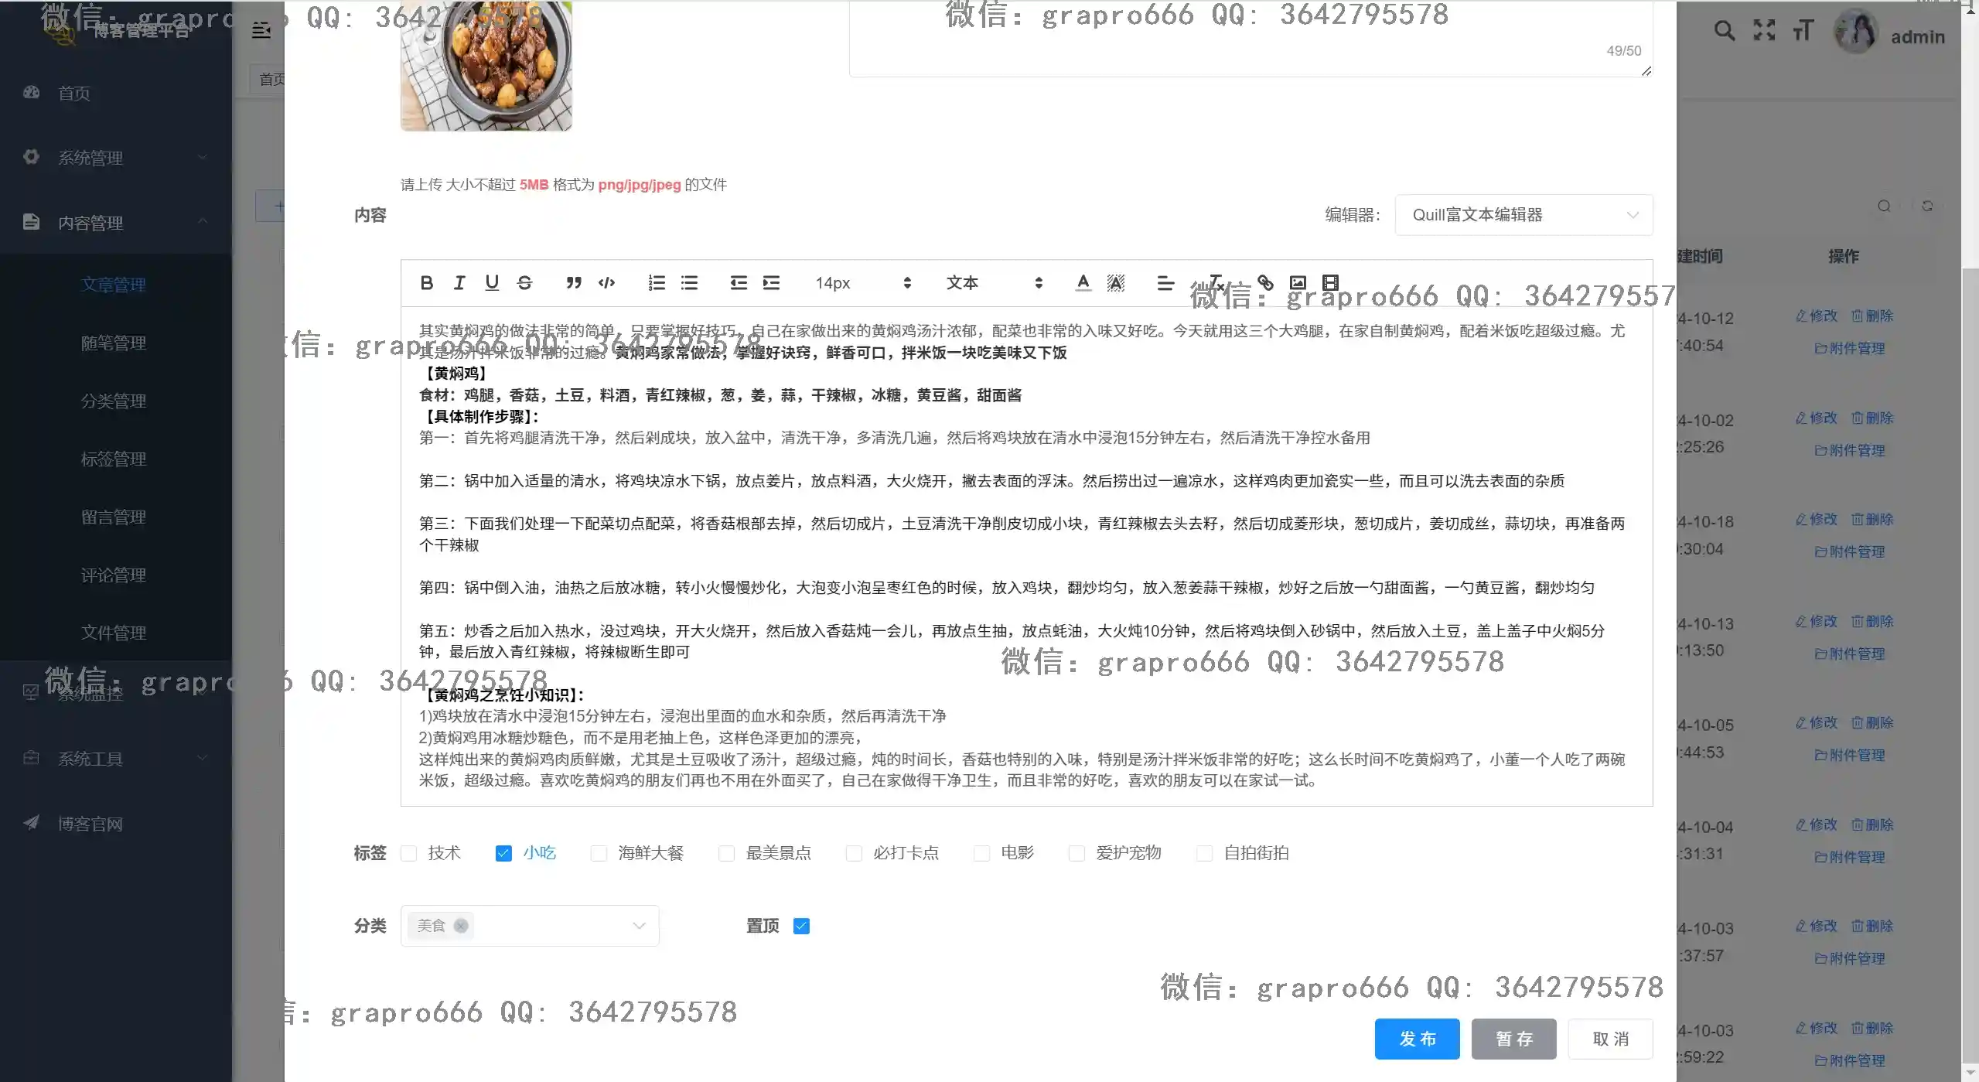Toggle the 置顶 pin checkbox

click(801, 926)
